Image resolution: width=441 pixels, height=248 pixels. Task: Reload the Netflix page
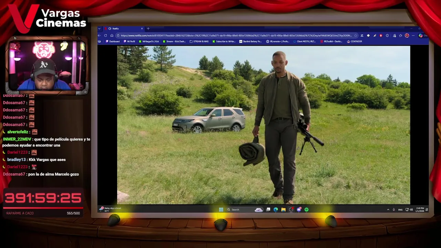105,35
